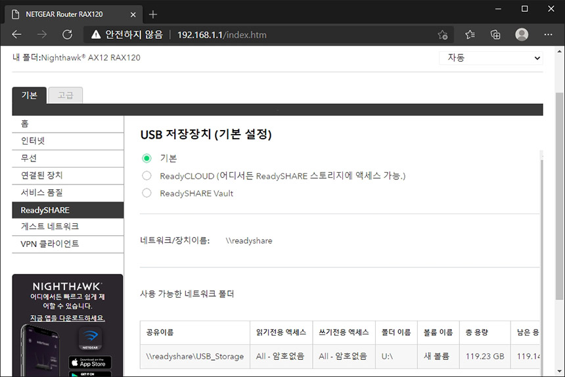Open browser settings and more menu
Image resolution: width=565 pixels, height=377 pixels.
[x=548, y=35]
